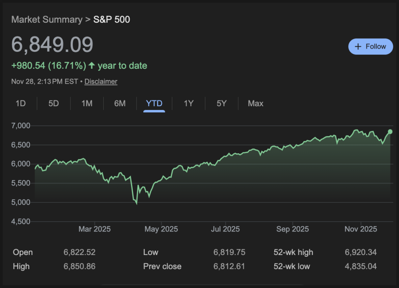399x288 pixels.
Task: Switch the chart to the 1D range
Action: [21, 103]
